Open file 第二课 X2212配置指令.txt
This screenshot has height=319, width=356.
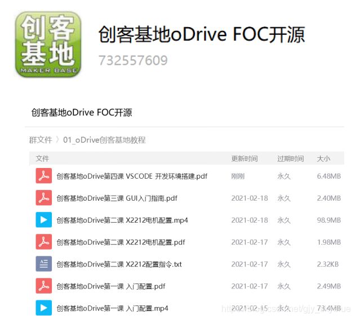pos(119,264)
